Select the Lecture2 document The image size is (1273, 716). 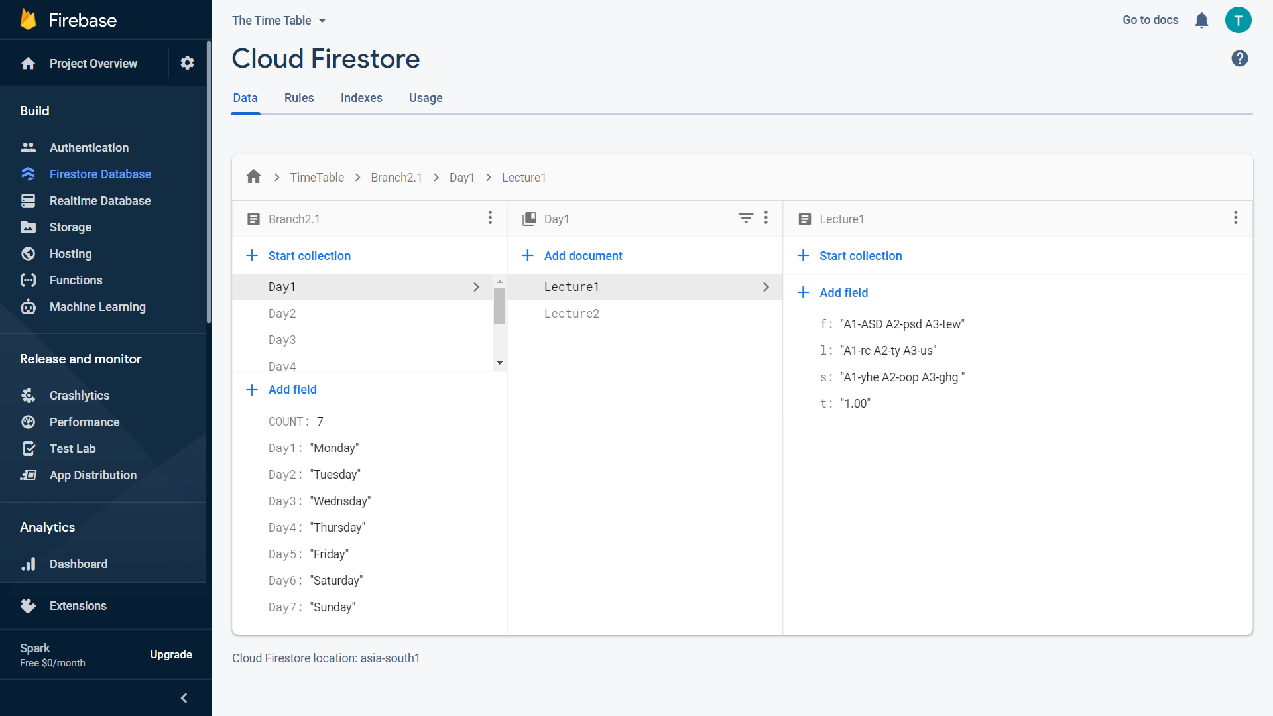(x=572, y=314)
